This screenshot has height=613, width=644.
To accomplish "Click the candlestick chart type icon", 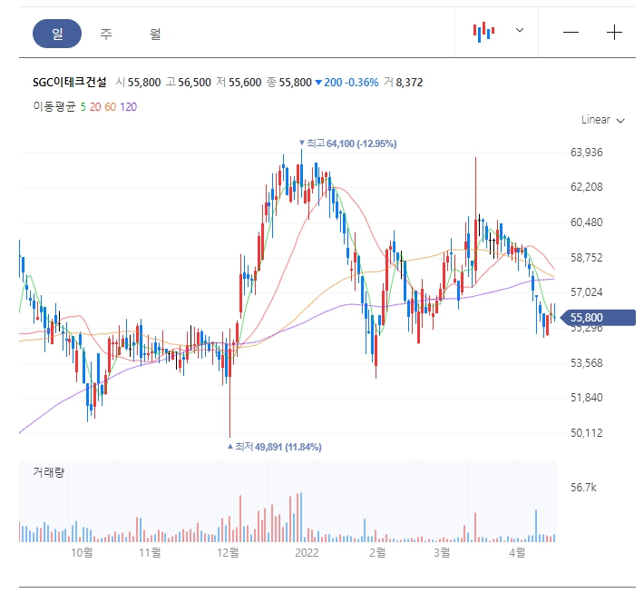I will coord(483,32).
